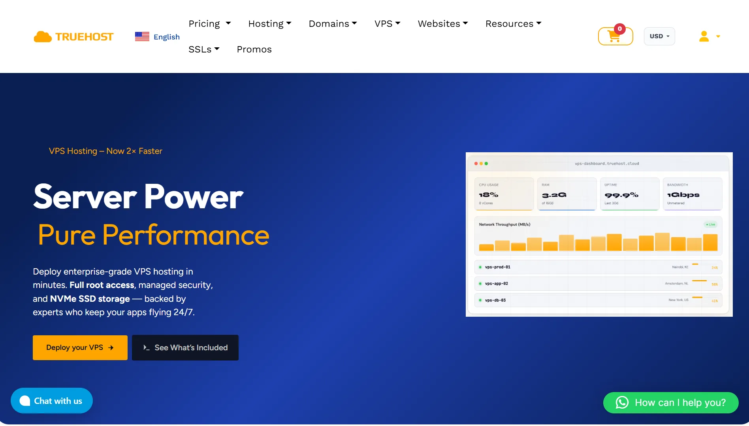
Task: Click the CPU Usage 18% card
Action: pyautogui.click(x=504, y=194)
